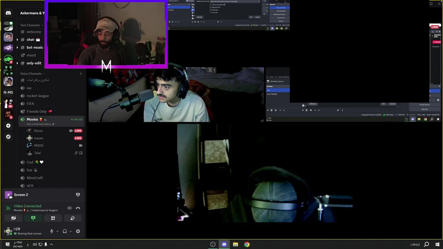Image resolution: width=443 pixels, height=249 pixels.
Task: Open the notification center icon in taskbar
Action: [x=7, y=245]
